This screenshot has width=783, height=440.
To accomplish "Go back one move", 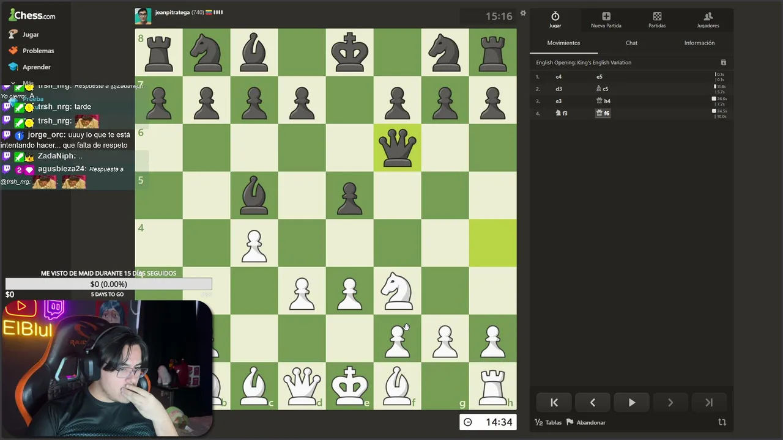I will (593, 403).
